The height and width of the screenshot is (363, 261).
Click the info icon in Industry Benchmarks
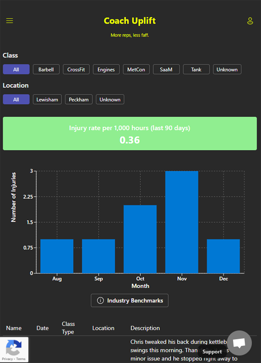click(x=100, y=300)
